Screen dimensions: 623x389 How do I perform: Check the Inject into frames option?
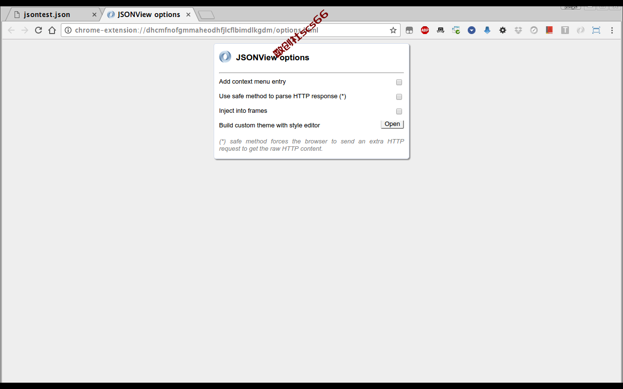coord(399,111)
